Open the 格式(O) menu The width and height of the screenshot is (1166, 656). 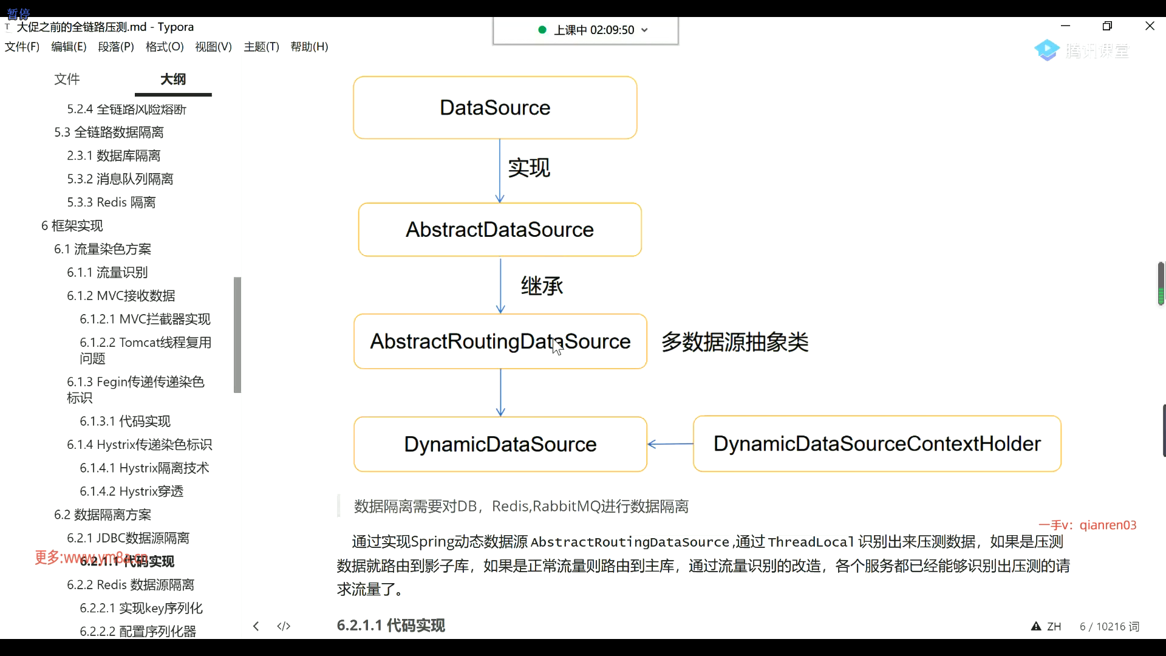[x=165, y=47]
